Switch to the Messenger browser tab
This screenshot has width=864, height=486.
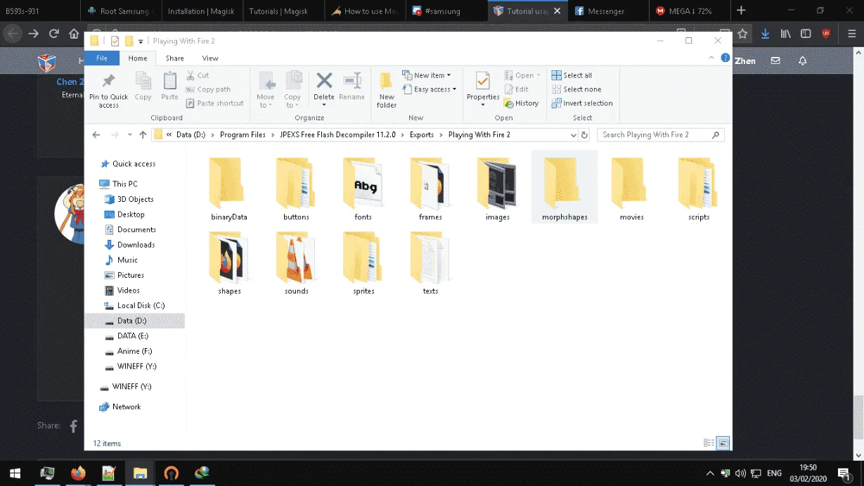[x=608, y=11]
